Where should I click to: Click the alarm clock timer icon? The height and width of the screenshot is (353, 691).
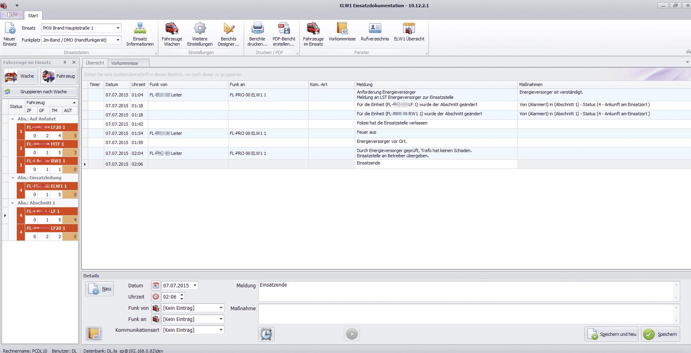(x=266, y=334)
